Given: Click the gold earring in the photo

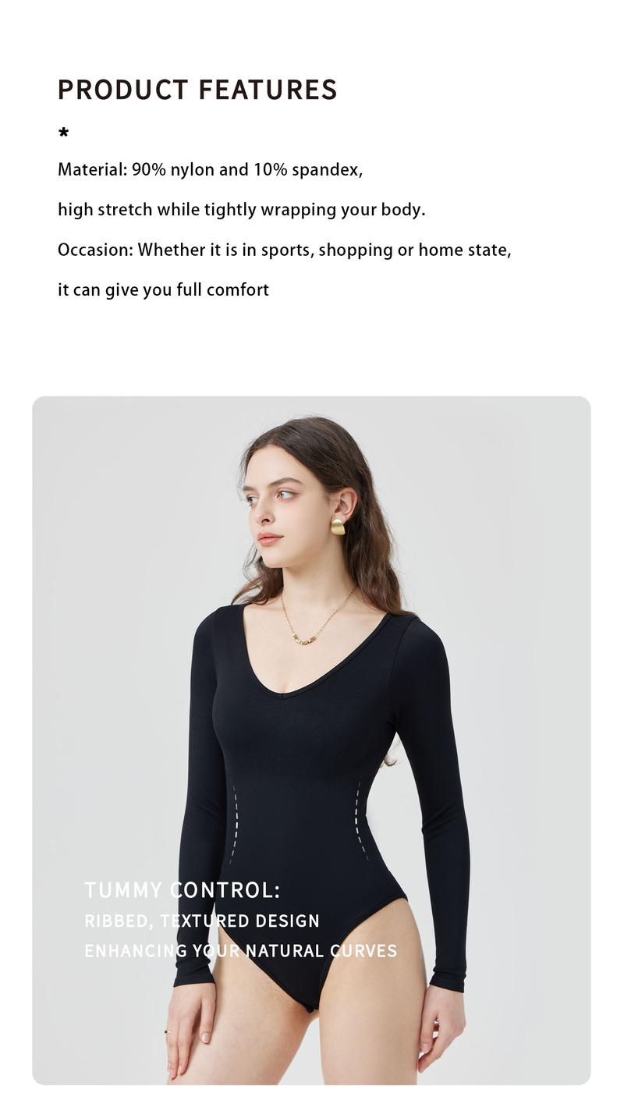Looking at the screenshot, I should tap(338, 526).
